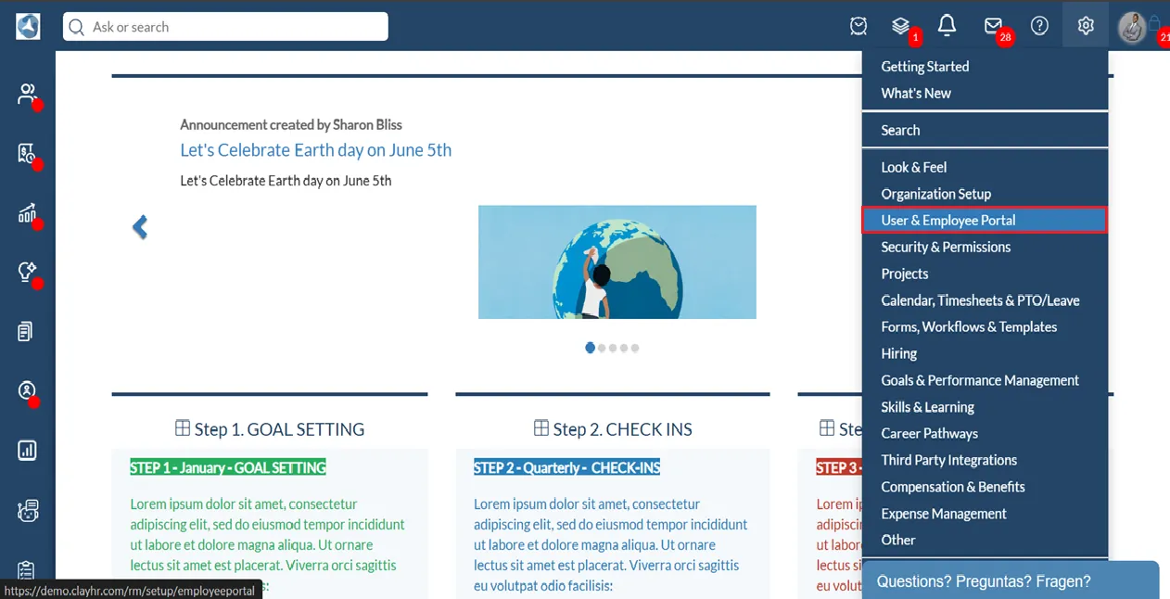Open the notifications bell icon
1170x599 pixels.
coord(947,26)
